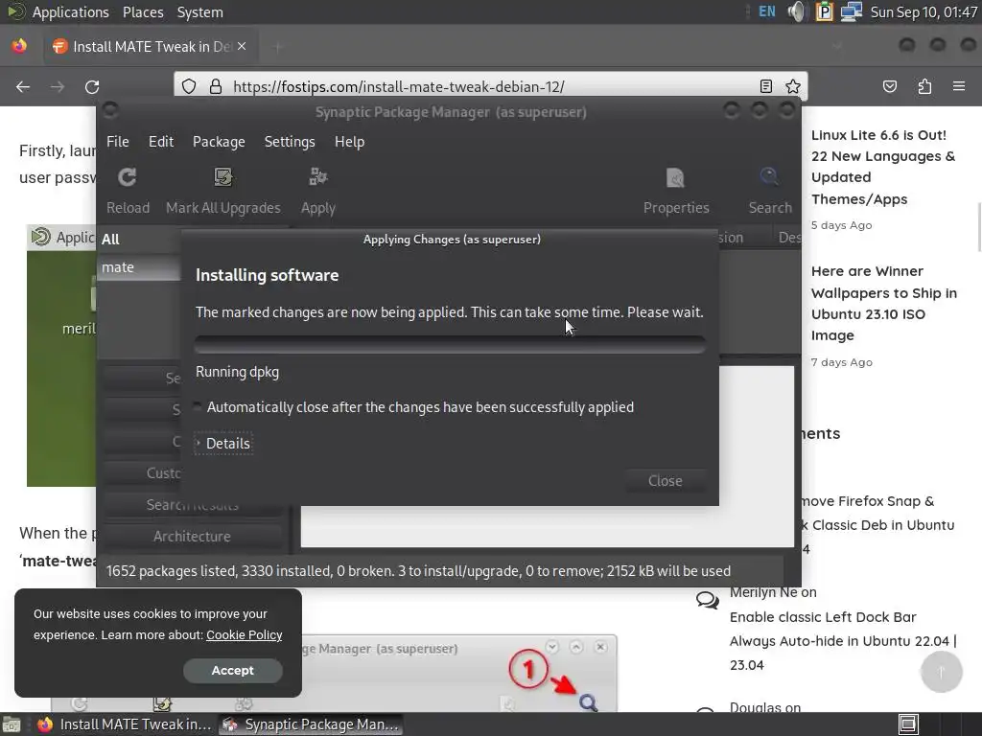Click the network connection tray icon
The height and width of the screenshot is (736, 982).
click(852, 11)
